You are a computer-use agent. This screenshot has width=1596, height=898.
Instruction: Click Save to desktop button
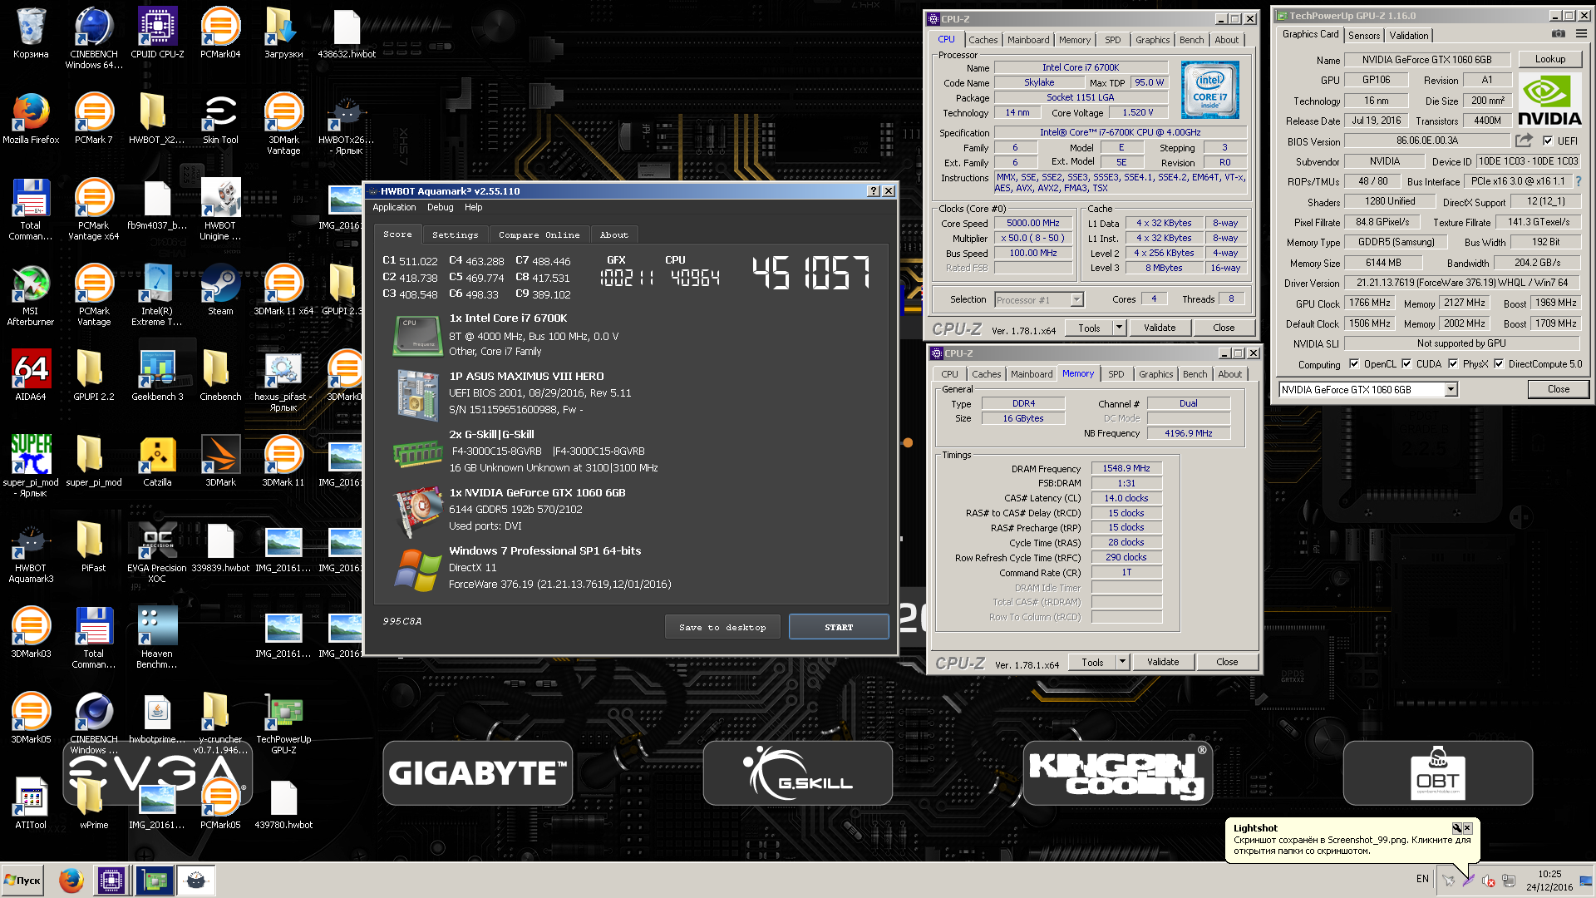[x=722, y=628]
